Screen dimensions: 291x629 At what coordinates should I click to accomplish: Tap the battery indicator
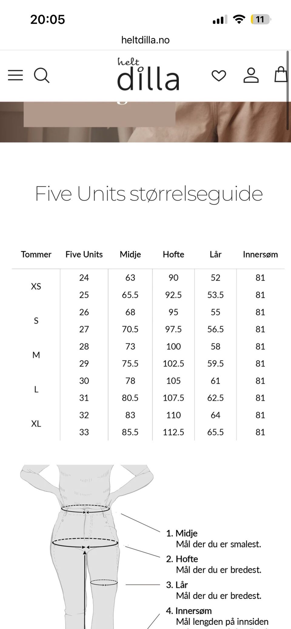coord(260,20)
